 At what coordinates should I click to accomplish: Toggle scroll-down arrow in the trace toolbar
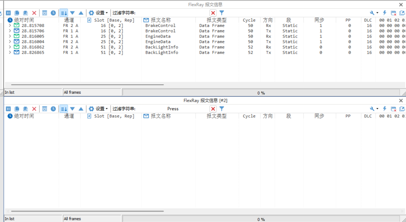click(x=72, y=13)
